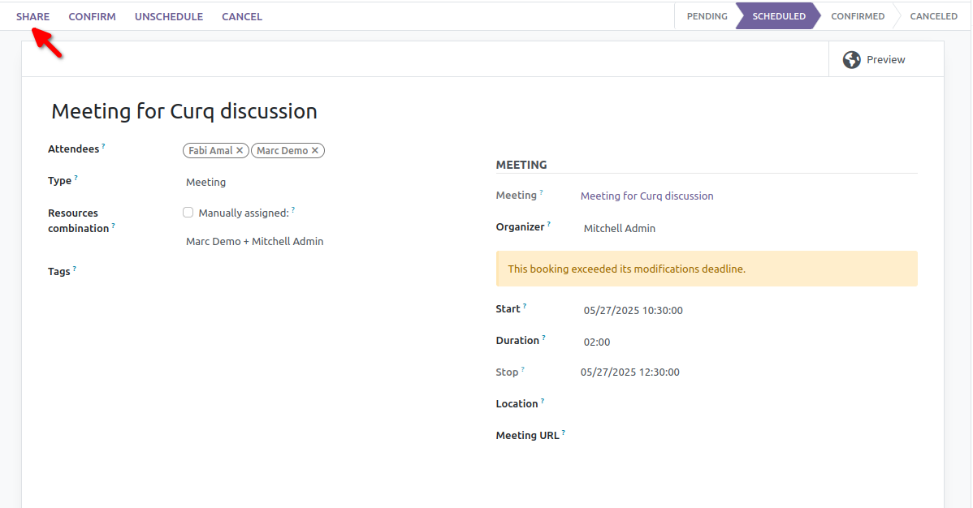Open the Meeting for Curq discussion link

tap(647, 196)
